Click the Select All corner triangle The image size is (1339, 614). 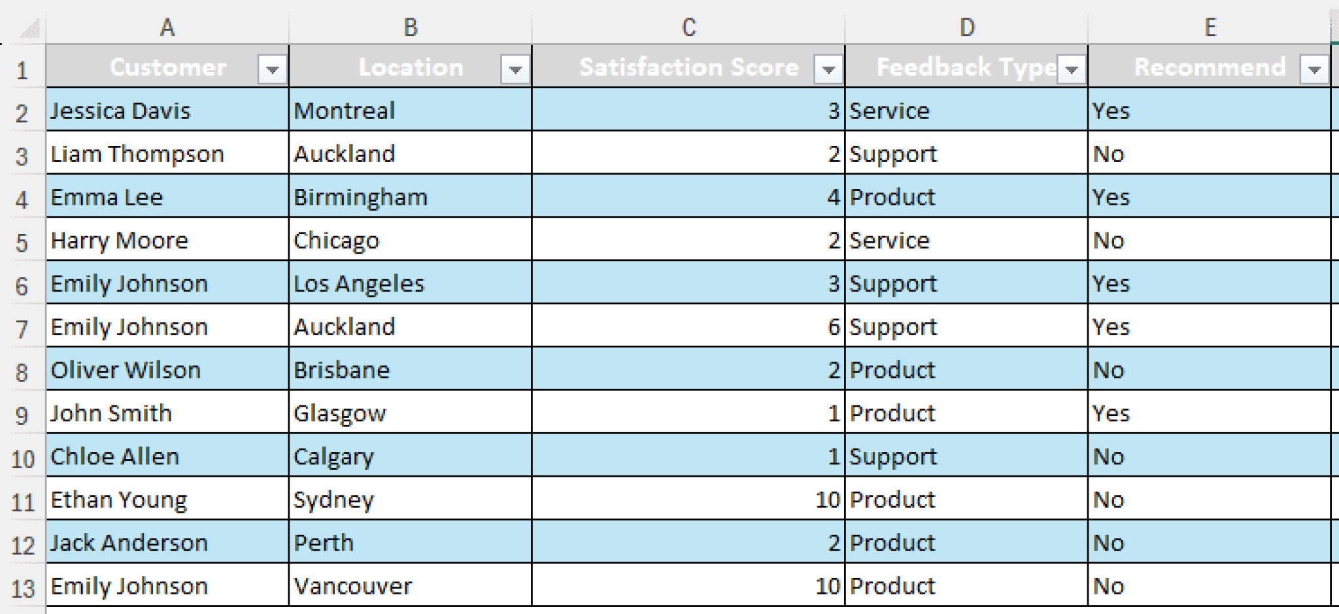29,28
